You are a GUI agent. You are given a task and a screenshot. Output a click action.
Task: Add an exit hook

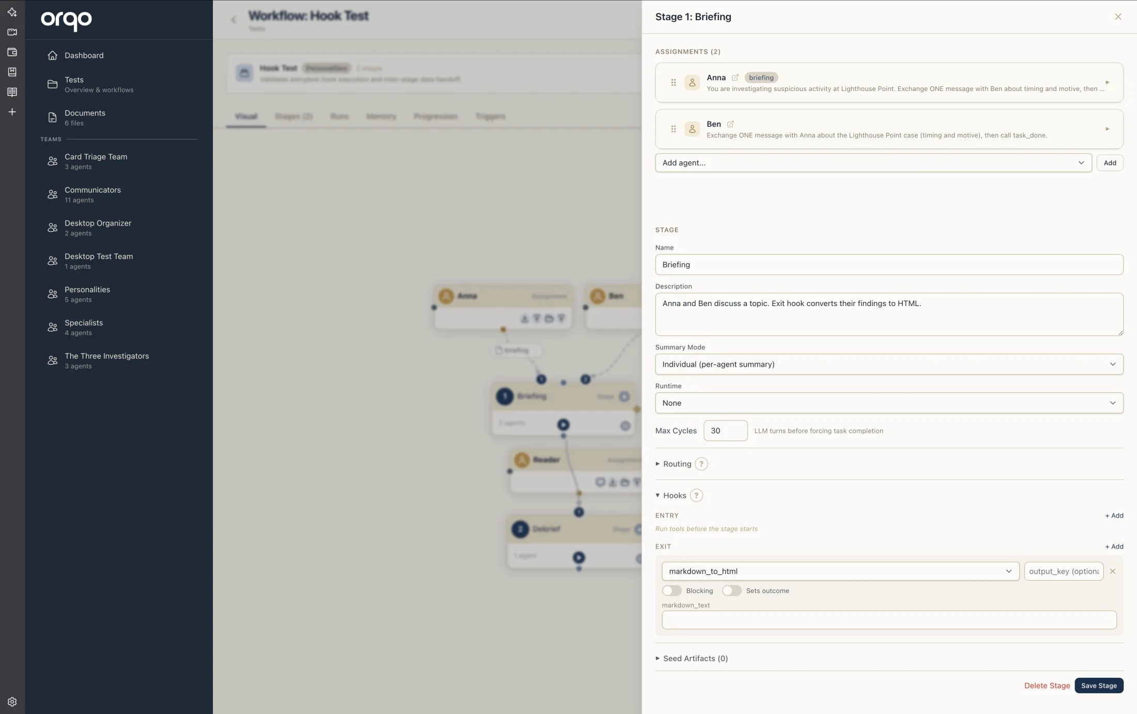[x=1114, y=546]
